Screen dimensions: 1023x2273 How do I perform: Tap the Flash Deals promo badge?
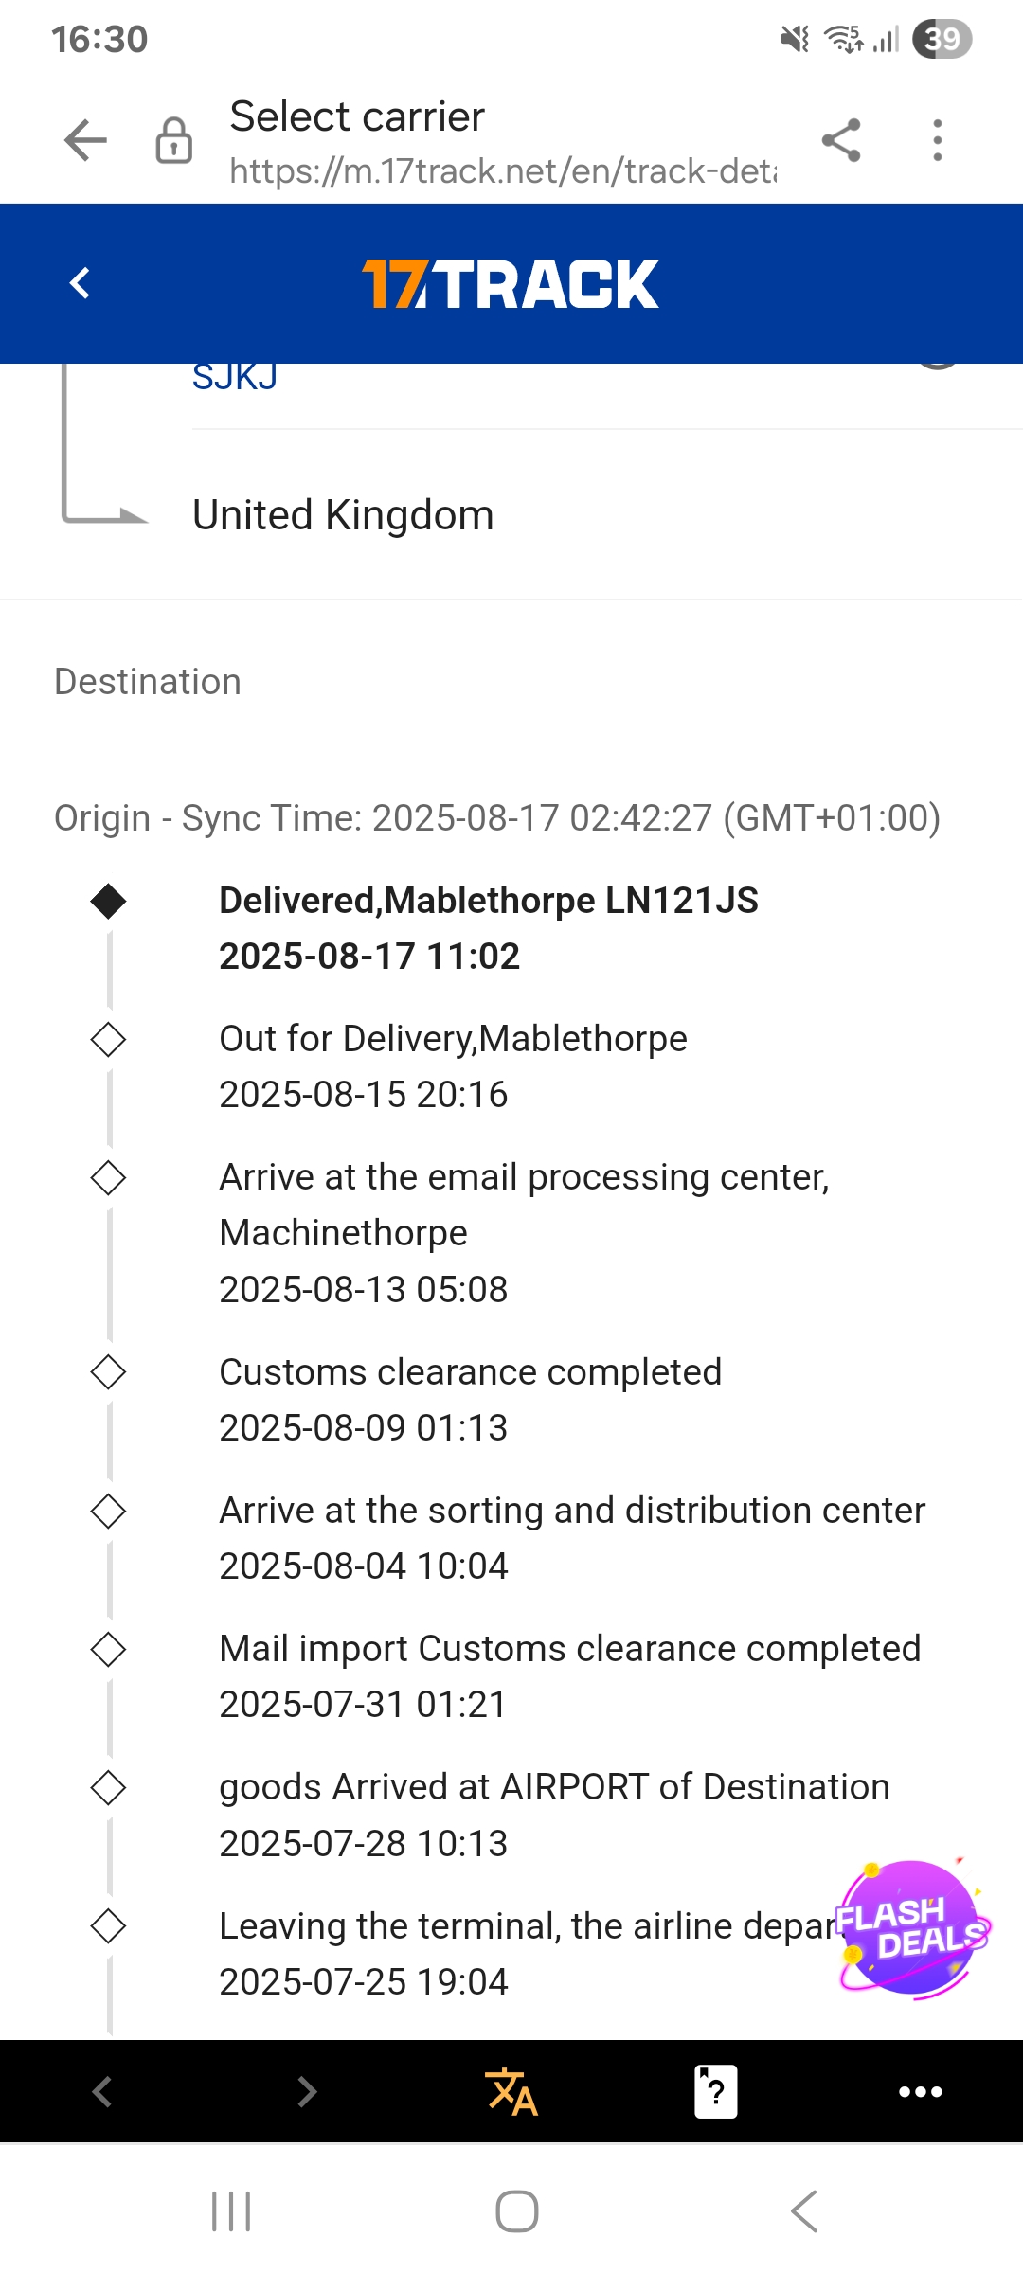(910, 1928)
